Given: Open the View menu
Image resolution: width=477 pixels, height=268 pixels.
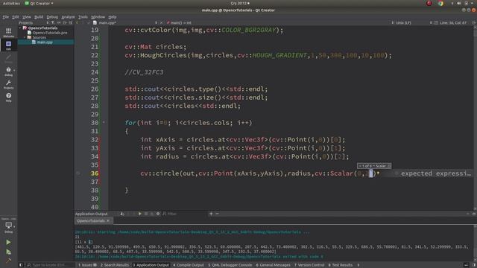Looking at the screenshot, I should [27, 17].
